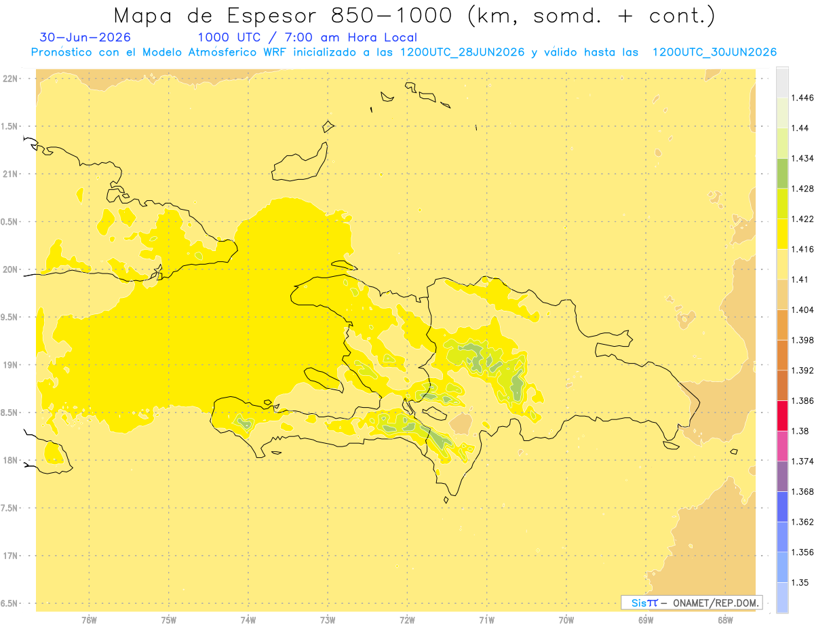Select the pink swatch between 1.374 and 1.38
814x629 pixels.
[x=782, y=446]
